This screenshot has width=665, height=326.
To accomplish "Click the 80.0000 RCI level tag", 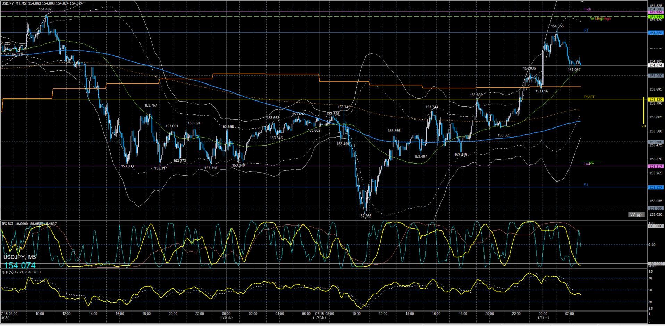I will (656, 226).
